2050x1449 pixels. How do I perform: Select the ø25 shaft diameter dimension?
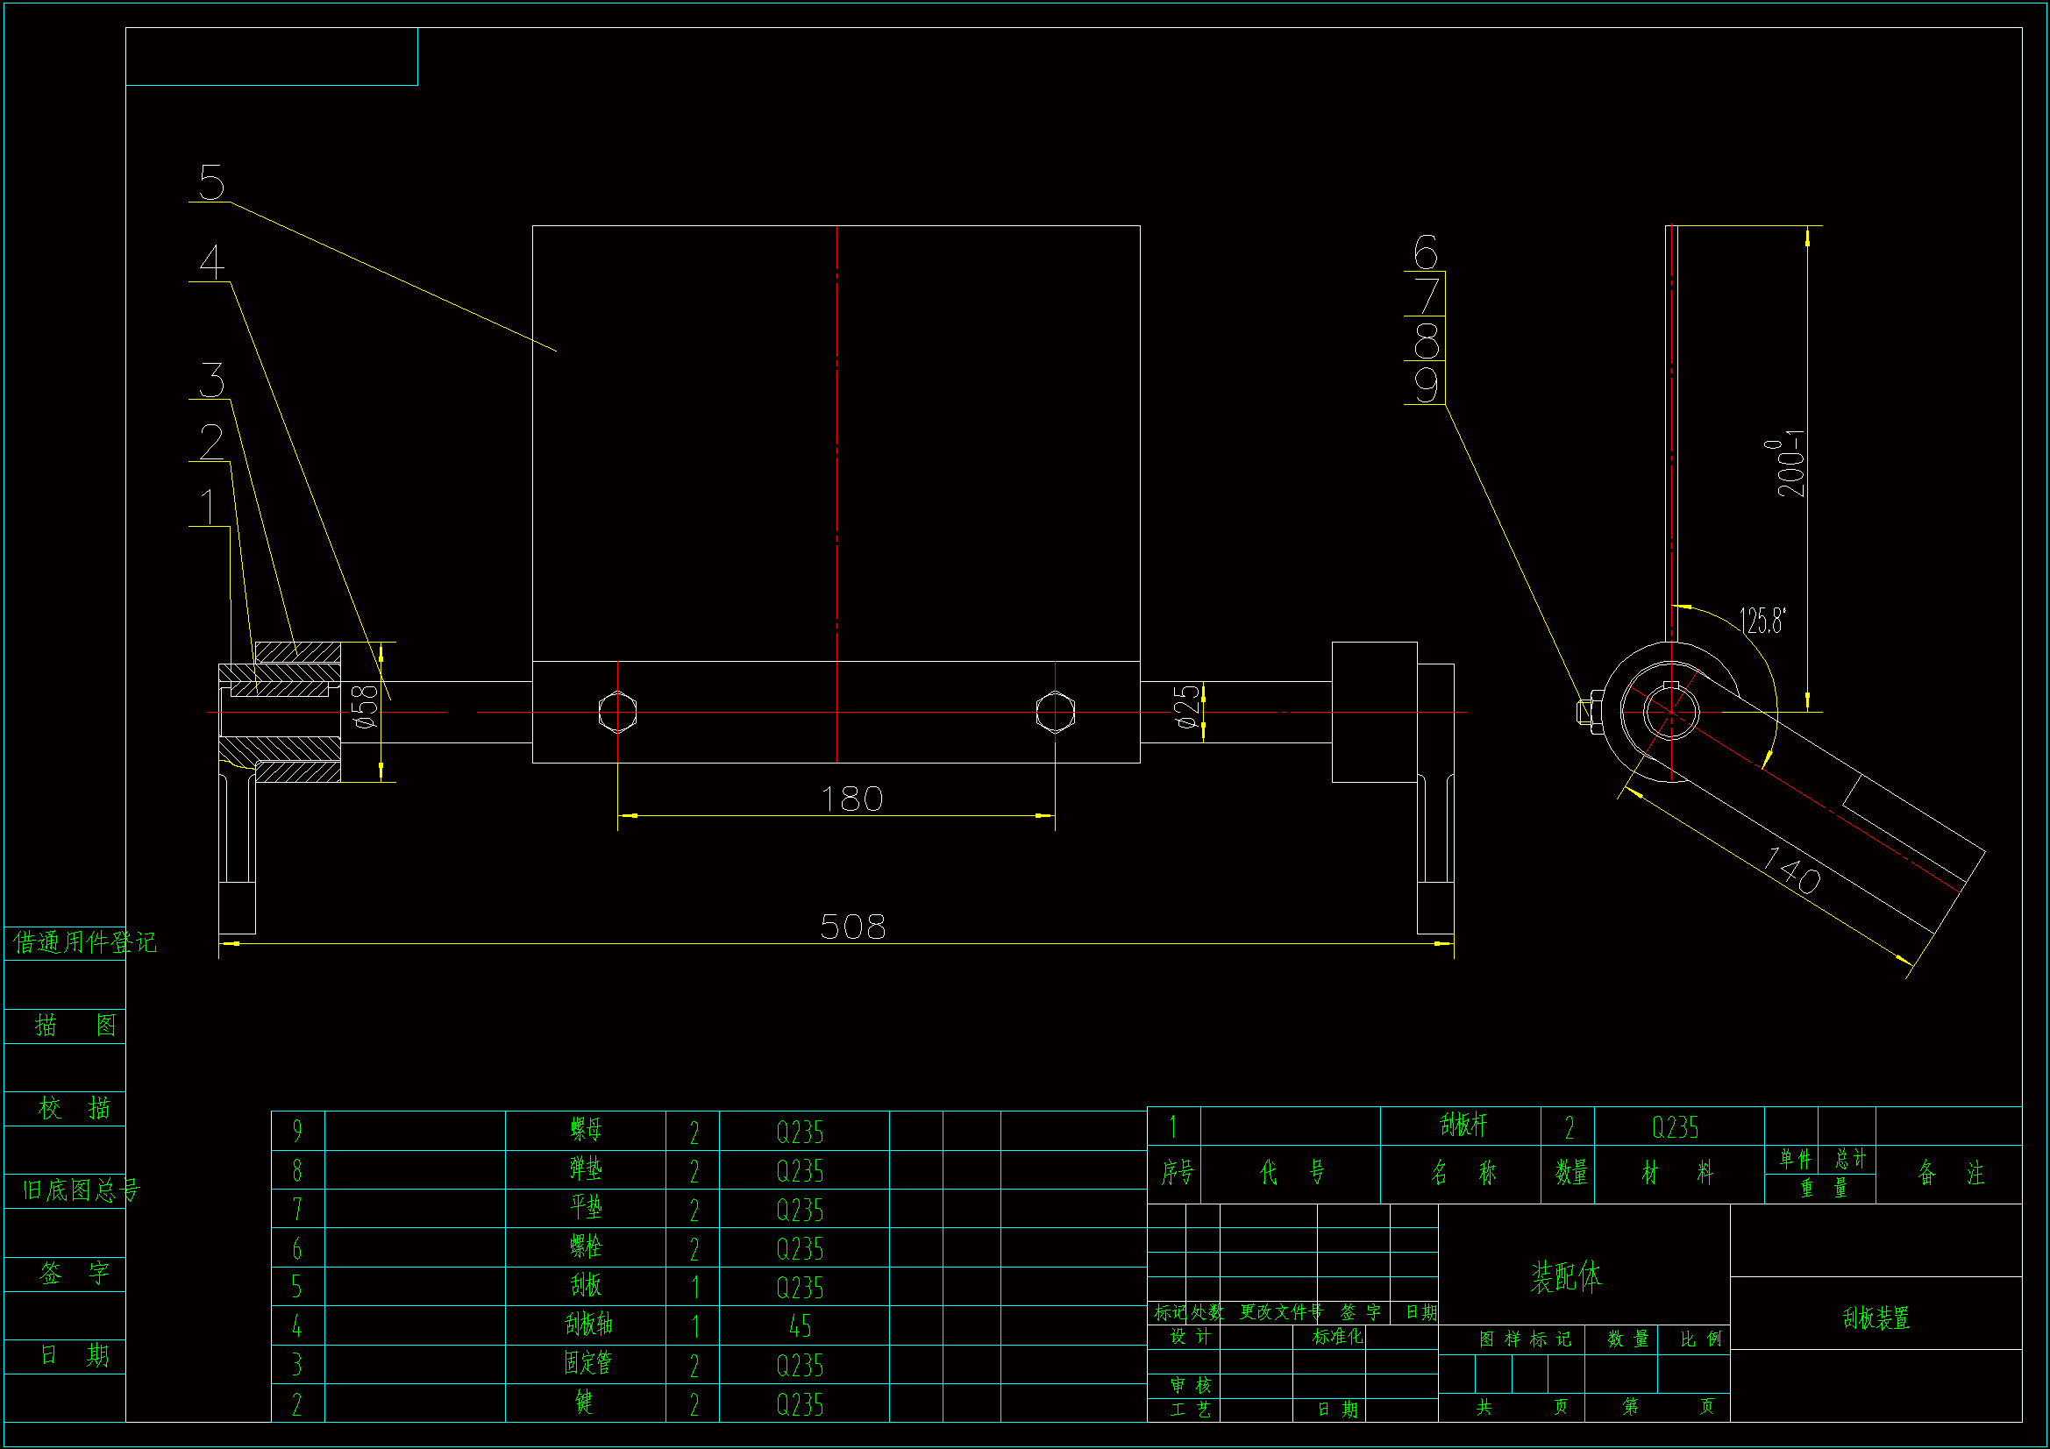click(x=1187, y=707)
